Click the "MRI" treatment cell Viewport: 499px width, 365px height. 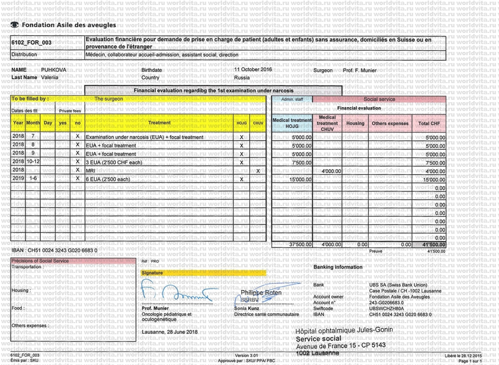[91, 171]
